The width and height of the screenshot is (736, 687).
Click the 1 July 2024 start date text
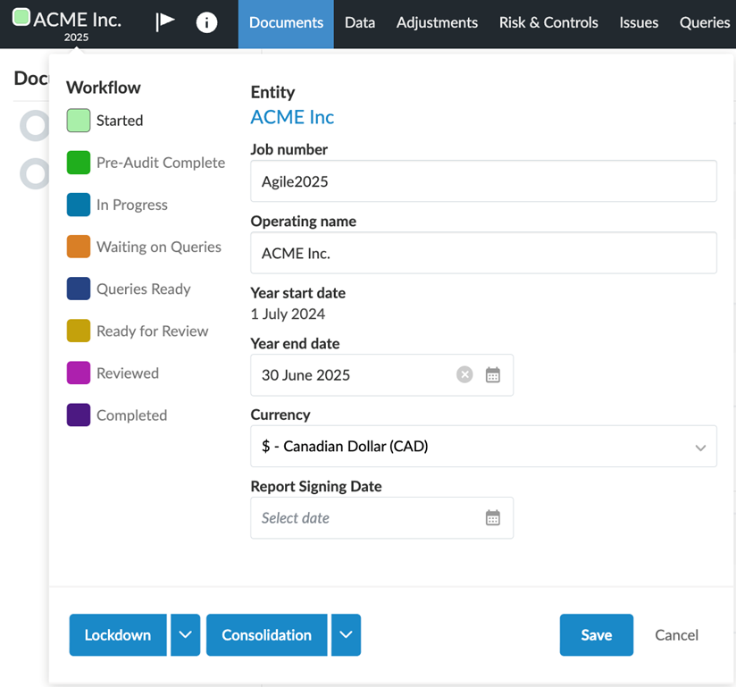coord(288,314)
